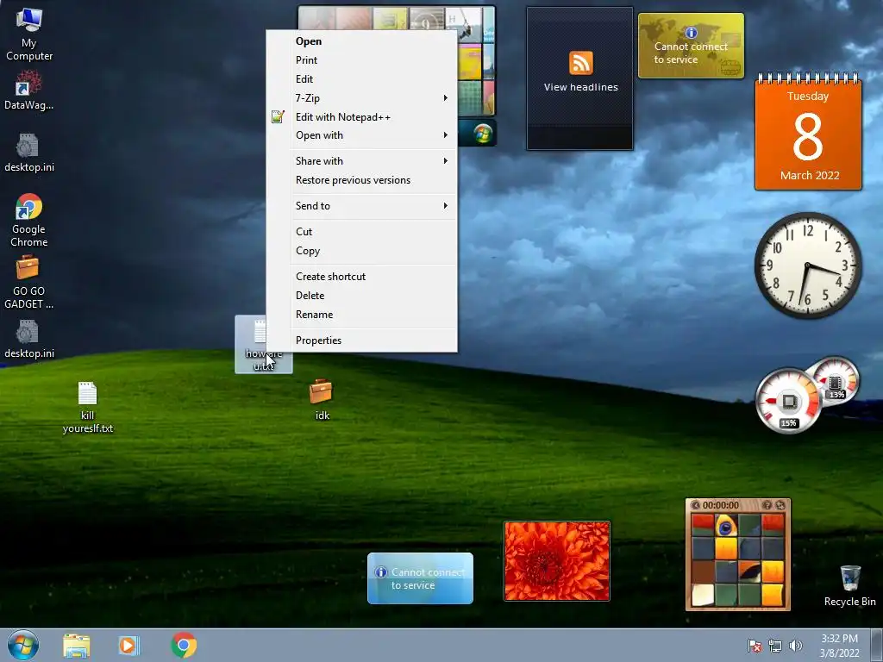Open Properties from the context menu
883x662 pixels.
[x=362, y=340]
